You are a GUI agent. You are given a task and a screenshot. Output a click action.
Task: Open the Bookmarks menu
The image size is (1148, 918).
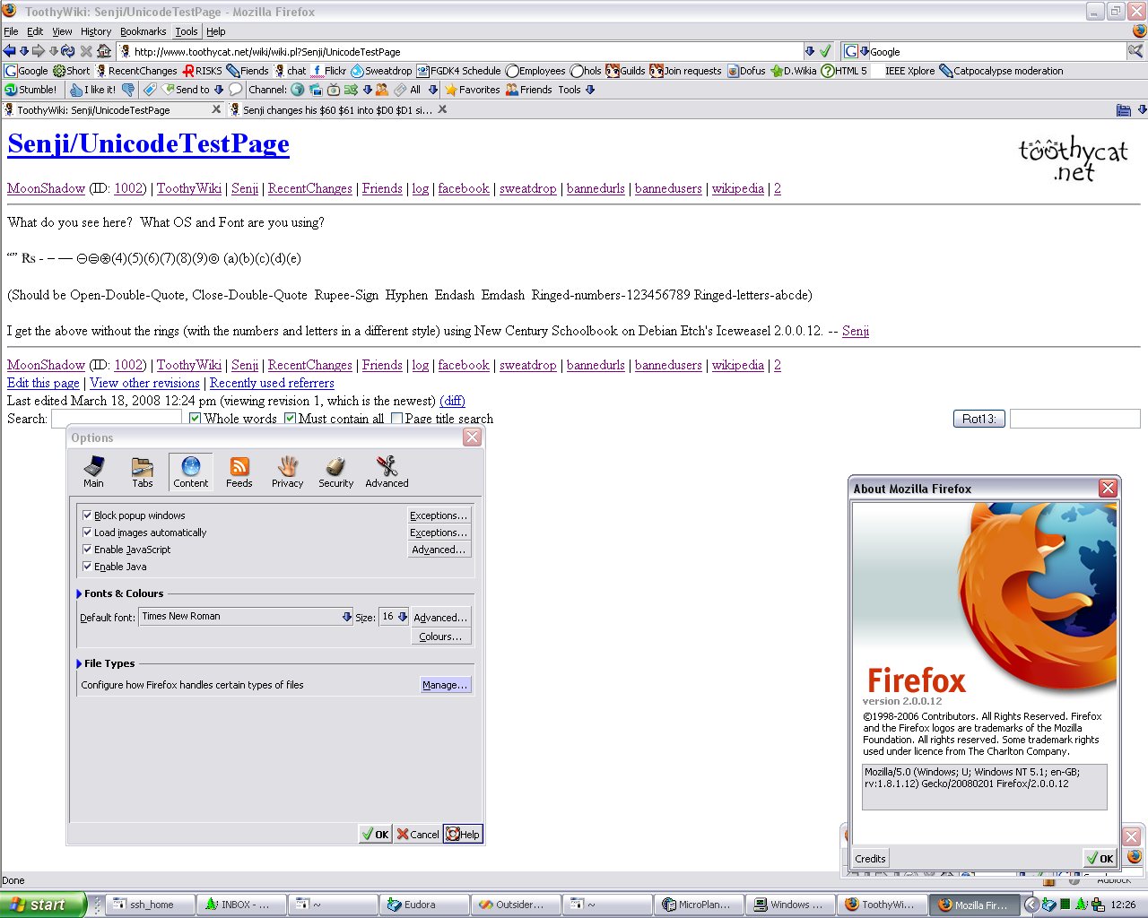pyautogui.click(x=143, y=31)
